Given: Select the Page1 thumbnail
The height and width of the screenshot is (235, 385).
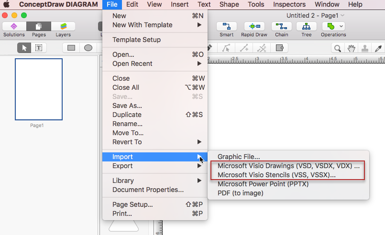Looking at the screenshot, I should (x=39, y=89).
